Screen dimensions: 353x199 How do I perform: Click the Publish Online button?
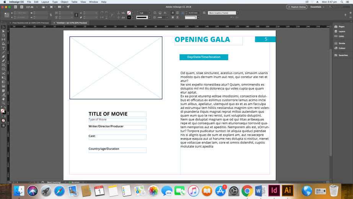(297, 7)
